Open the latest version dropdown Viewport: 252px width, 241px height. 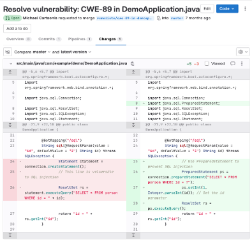[76, 52]
